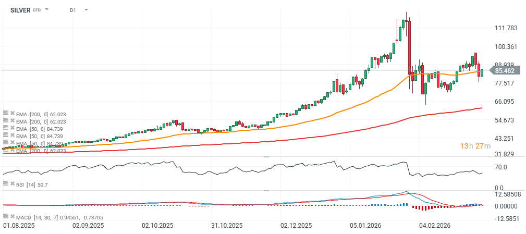Viewport: 526px width, 234px height.
Task: Open RSI [14] indicator settings icon
Action: point(5,183)
